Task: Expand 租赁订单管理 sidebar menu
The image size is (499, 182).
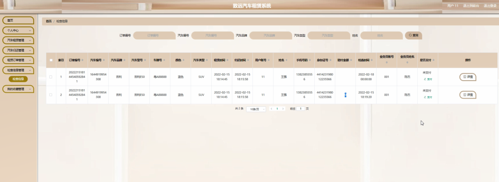Action: [18, 60]
